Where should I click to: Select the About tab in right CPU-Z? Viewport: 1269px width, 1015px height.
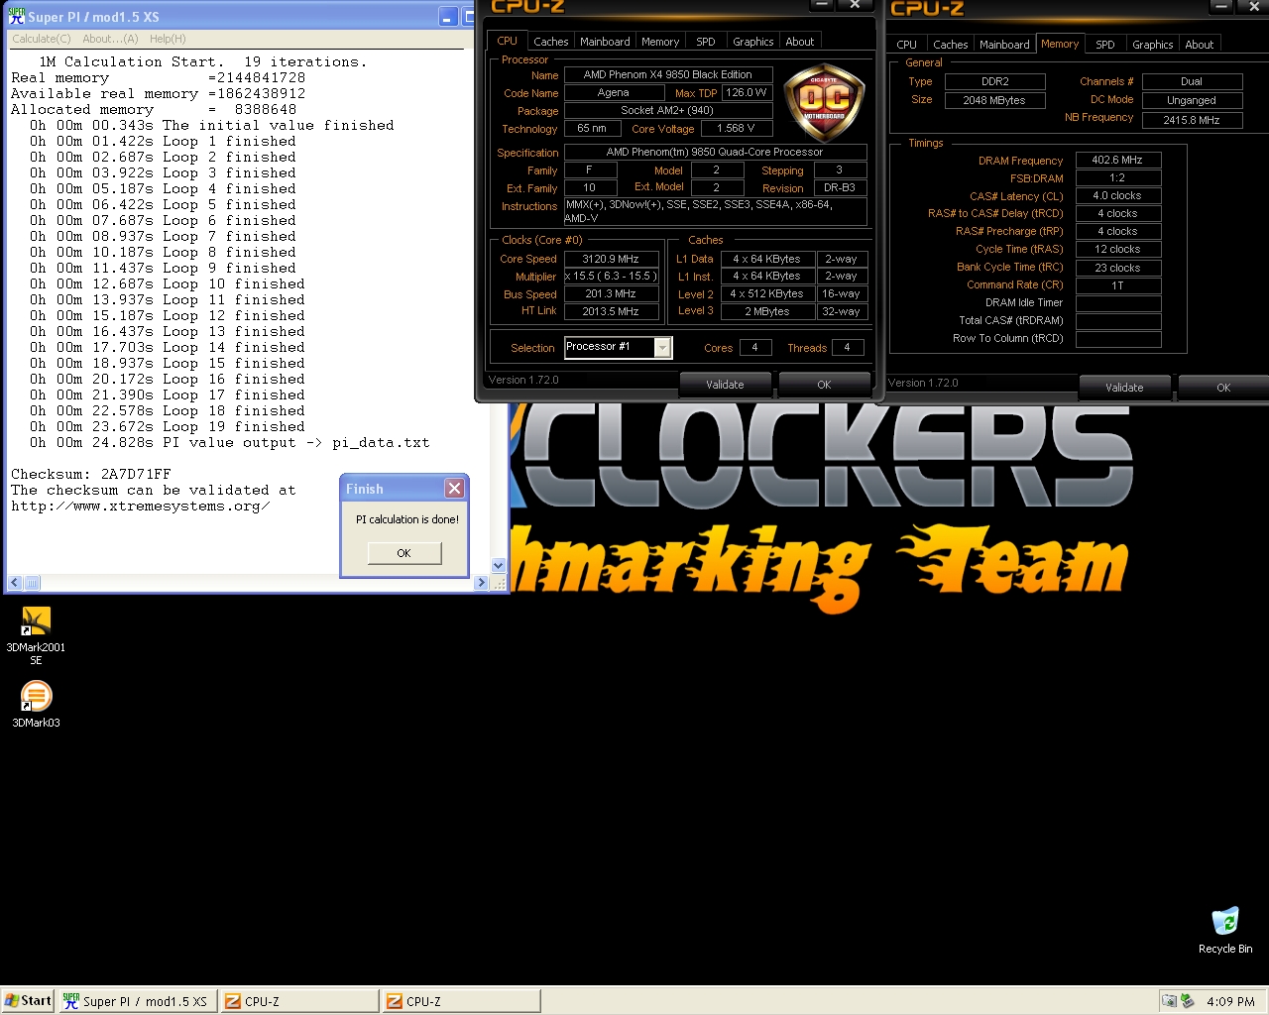1200,45
